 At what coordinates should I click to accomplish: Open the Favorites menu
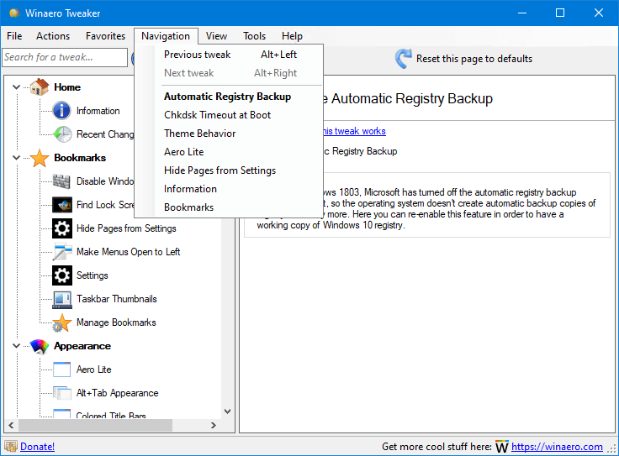coord(105,36)
